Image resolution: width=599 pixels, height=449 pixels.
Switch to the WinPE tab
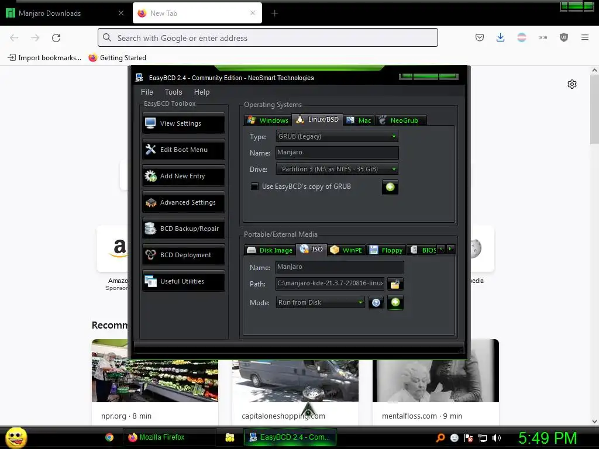[346, 250]
